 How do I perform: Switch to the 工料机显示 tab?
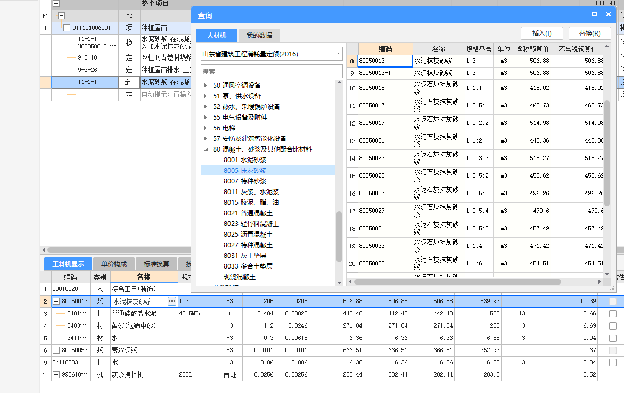click(68, 264)
